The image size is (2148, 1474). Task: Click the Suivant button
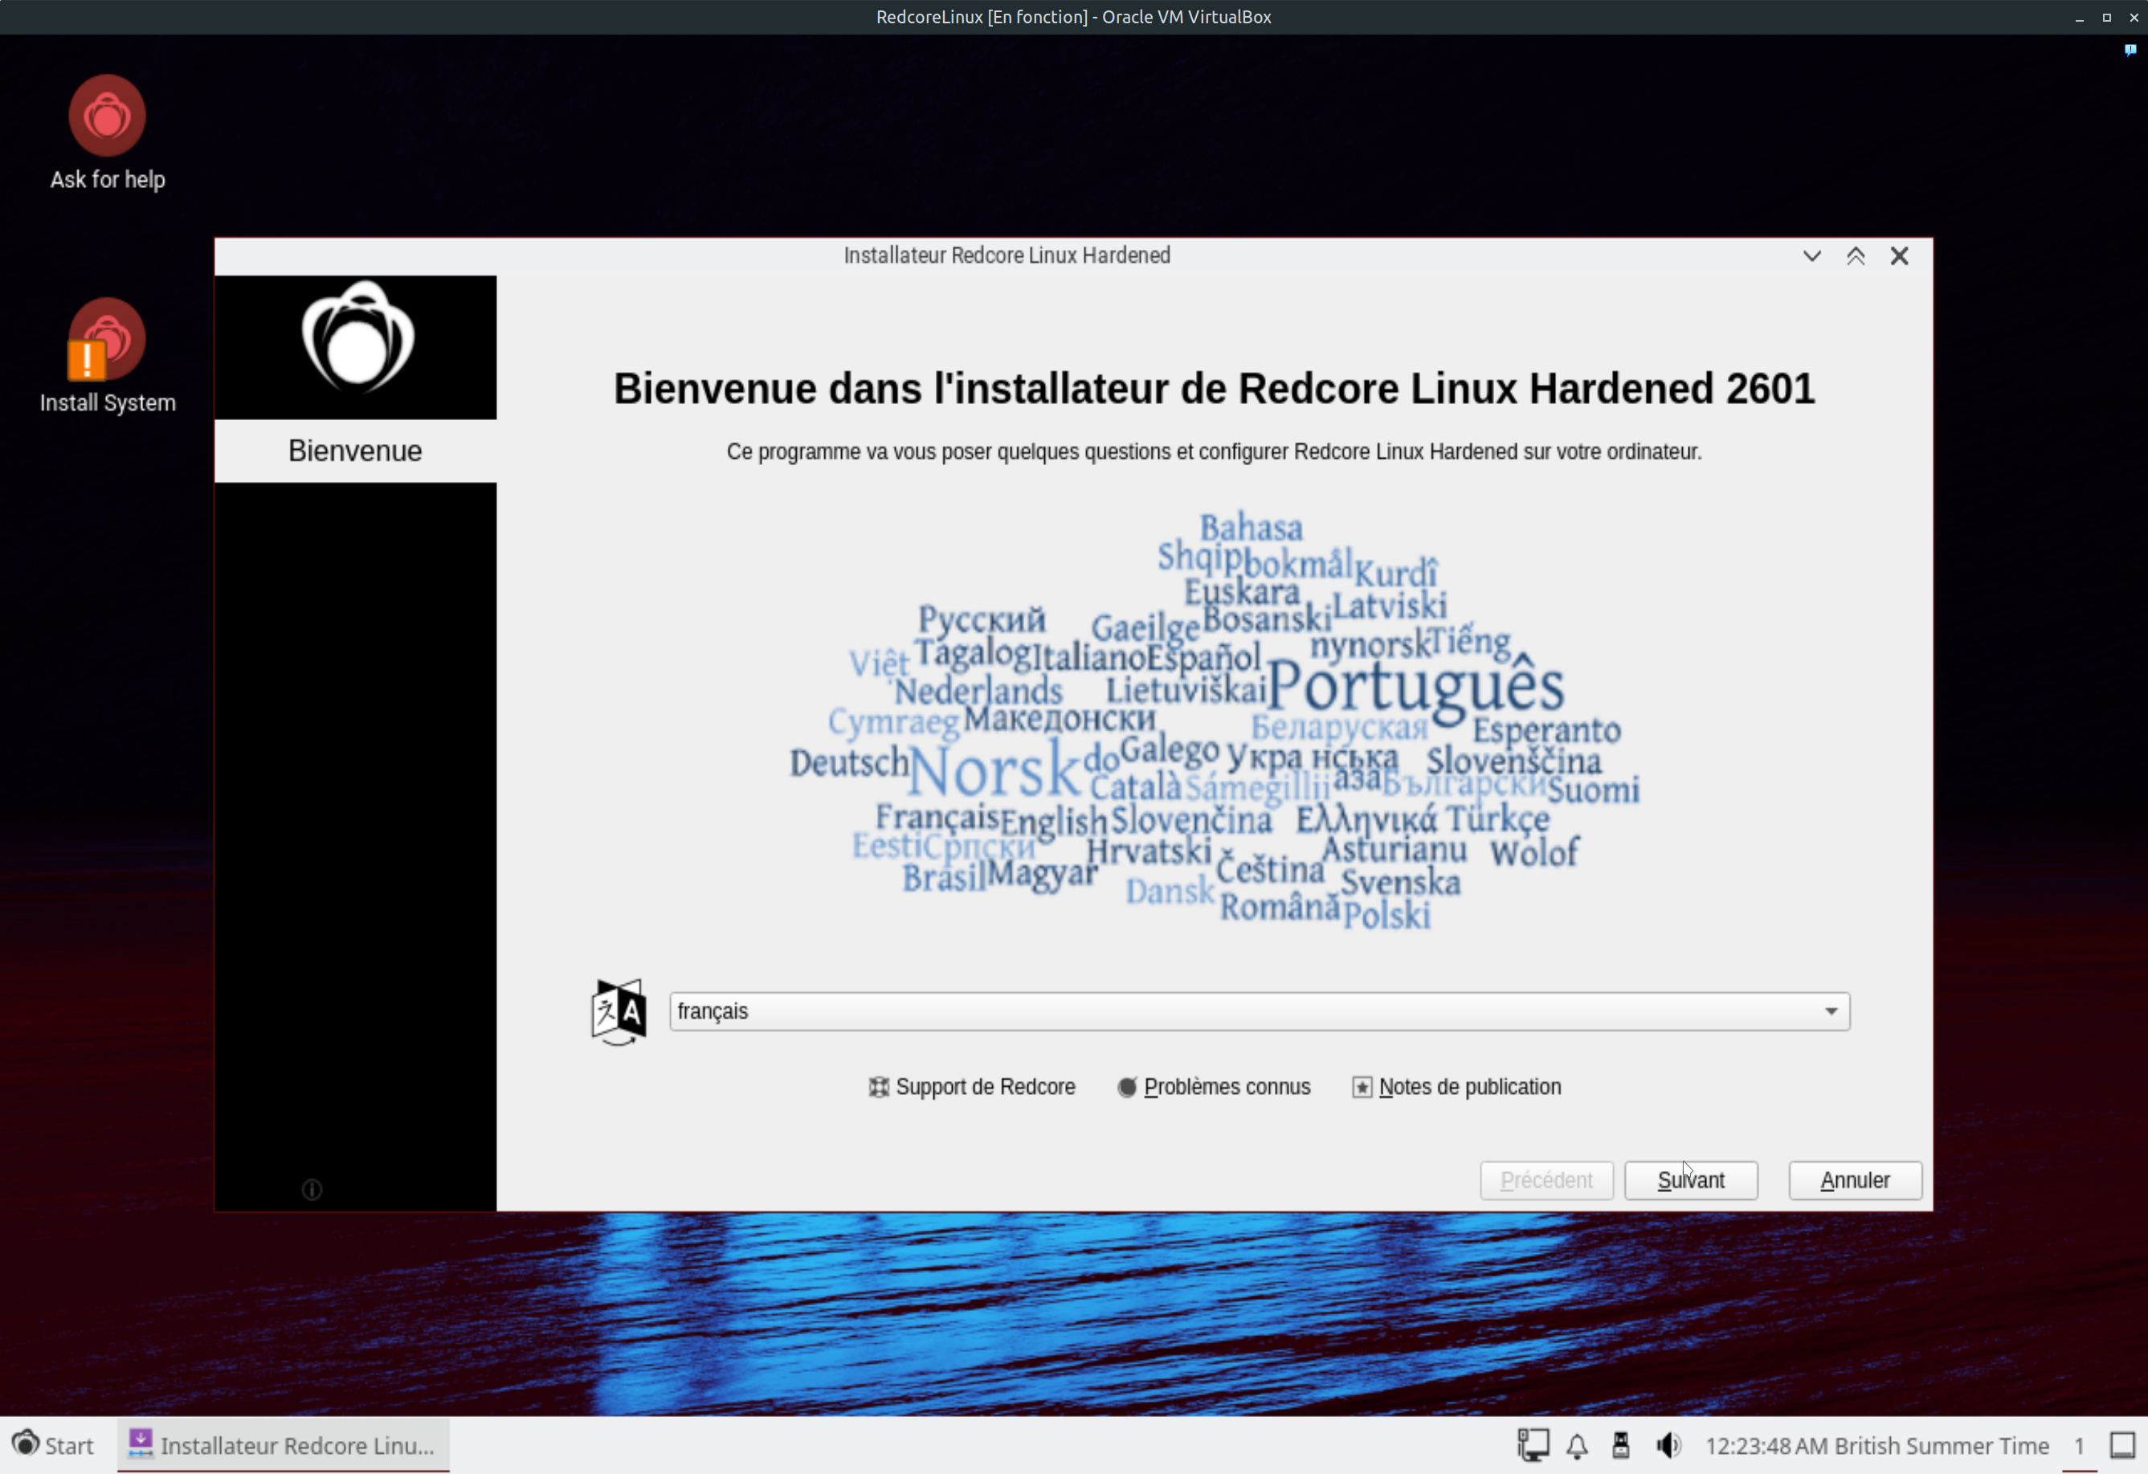click(1690, 1180)
